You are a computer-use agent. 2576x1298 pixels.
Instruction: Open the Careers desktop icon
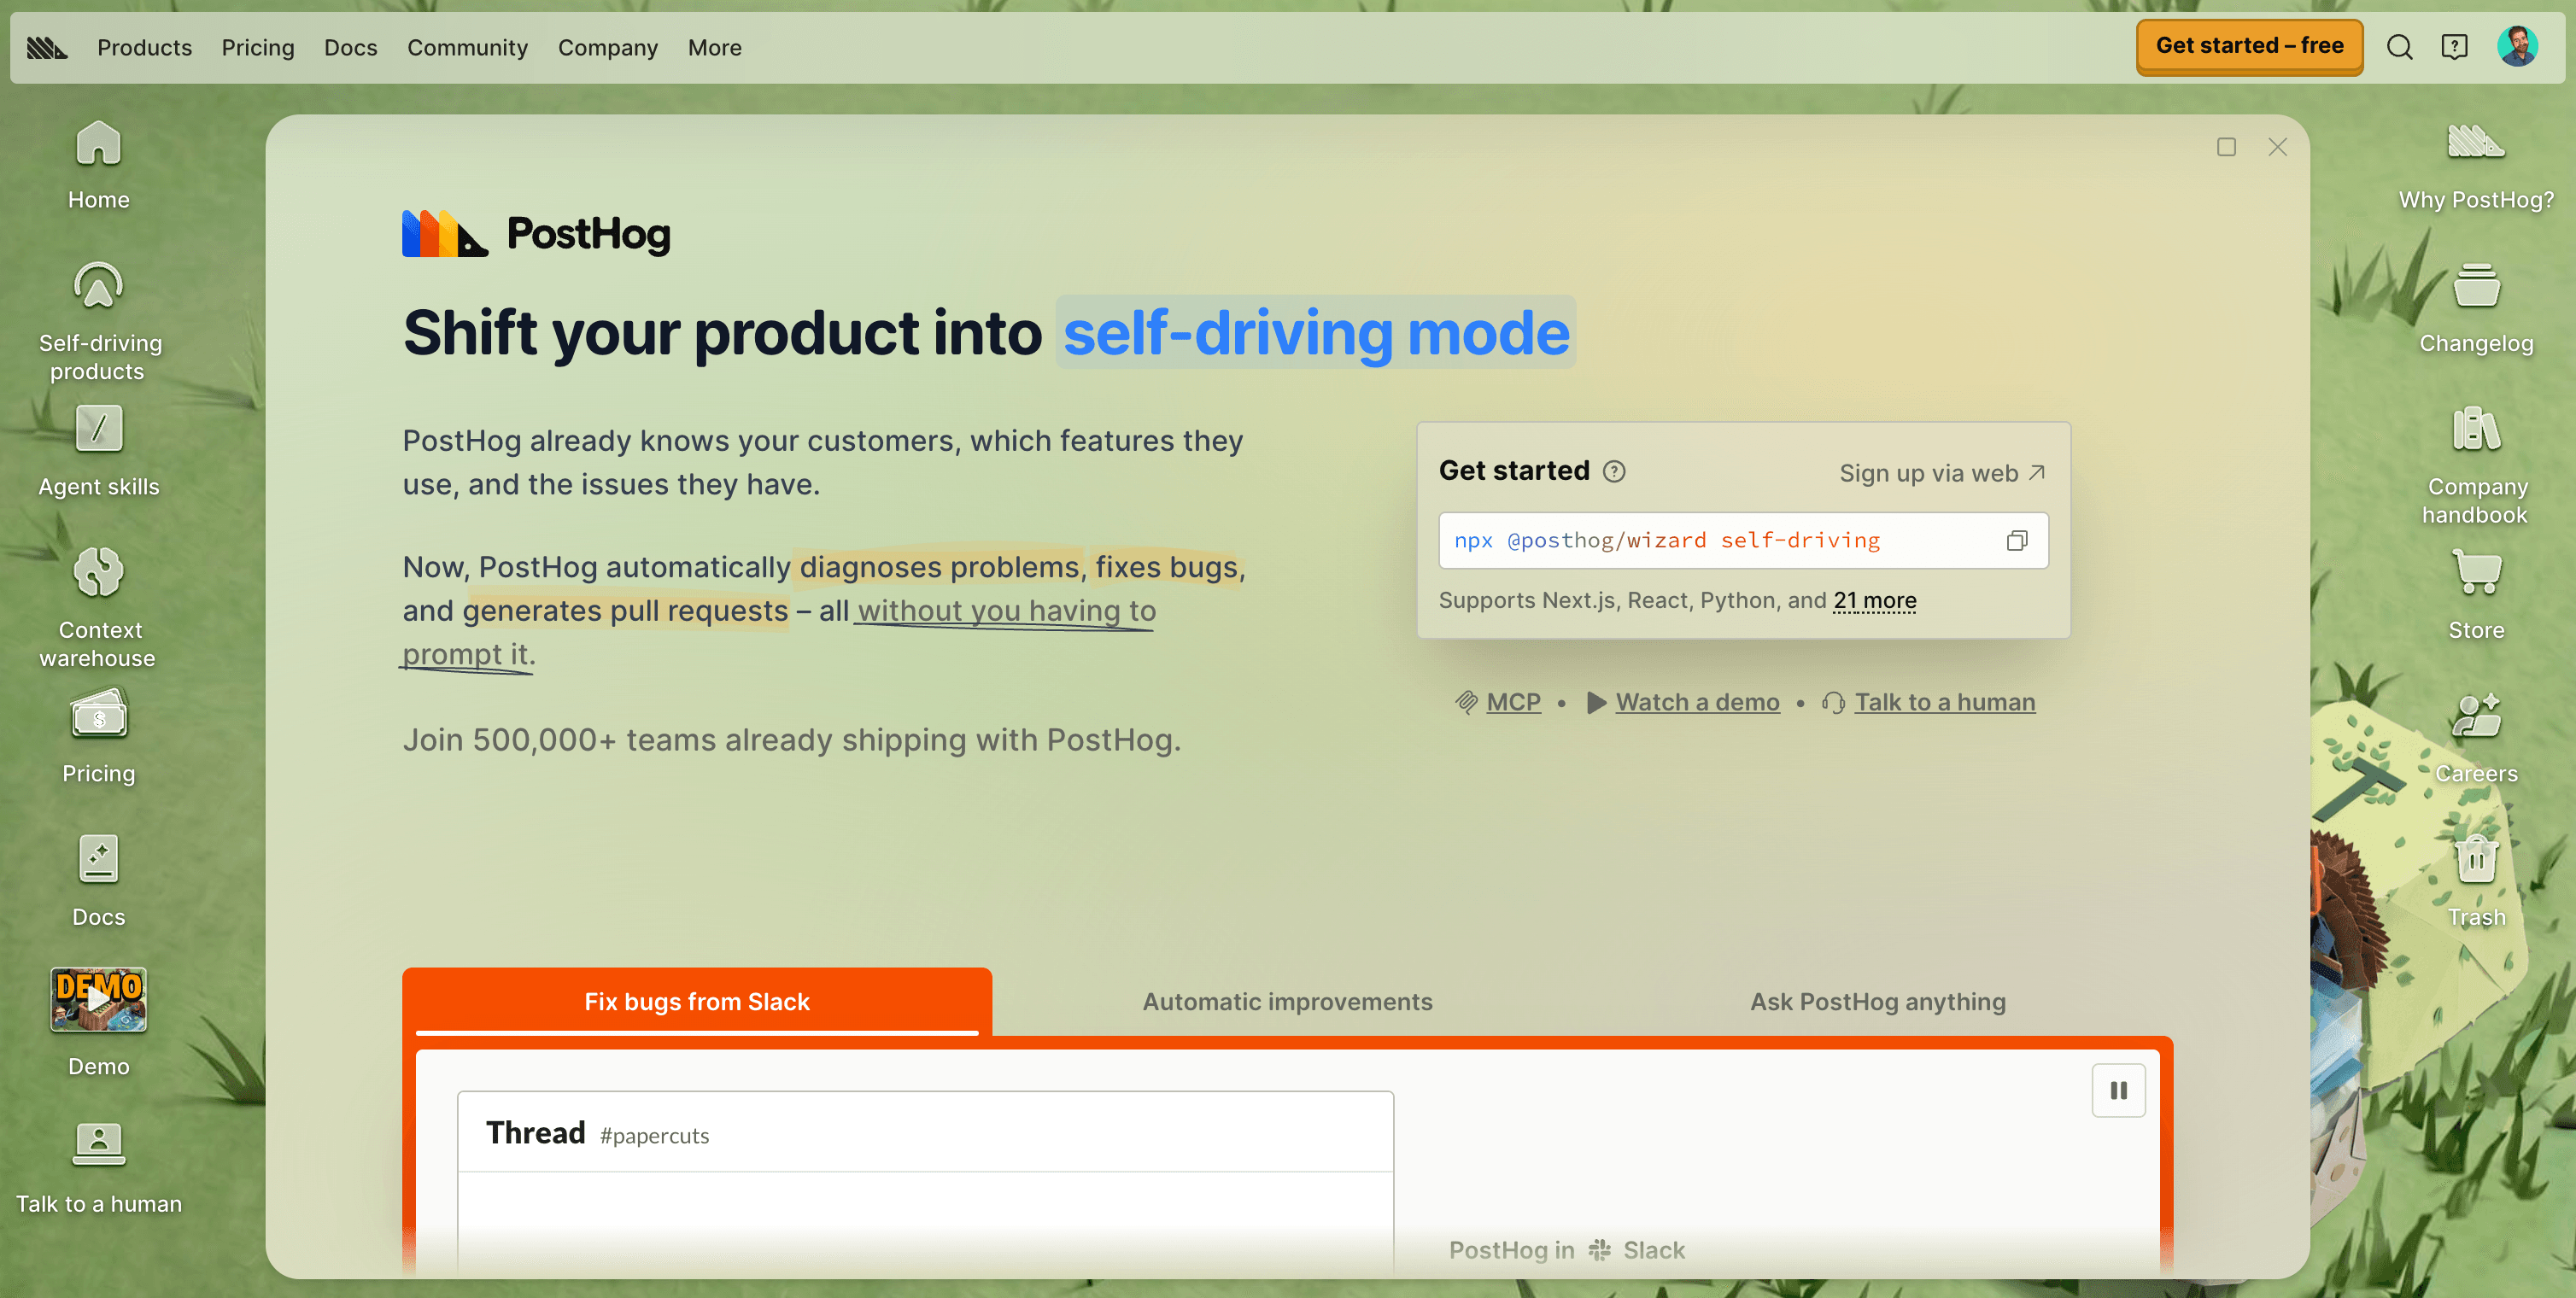[x=2476, y=738]
